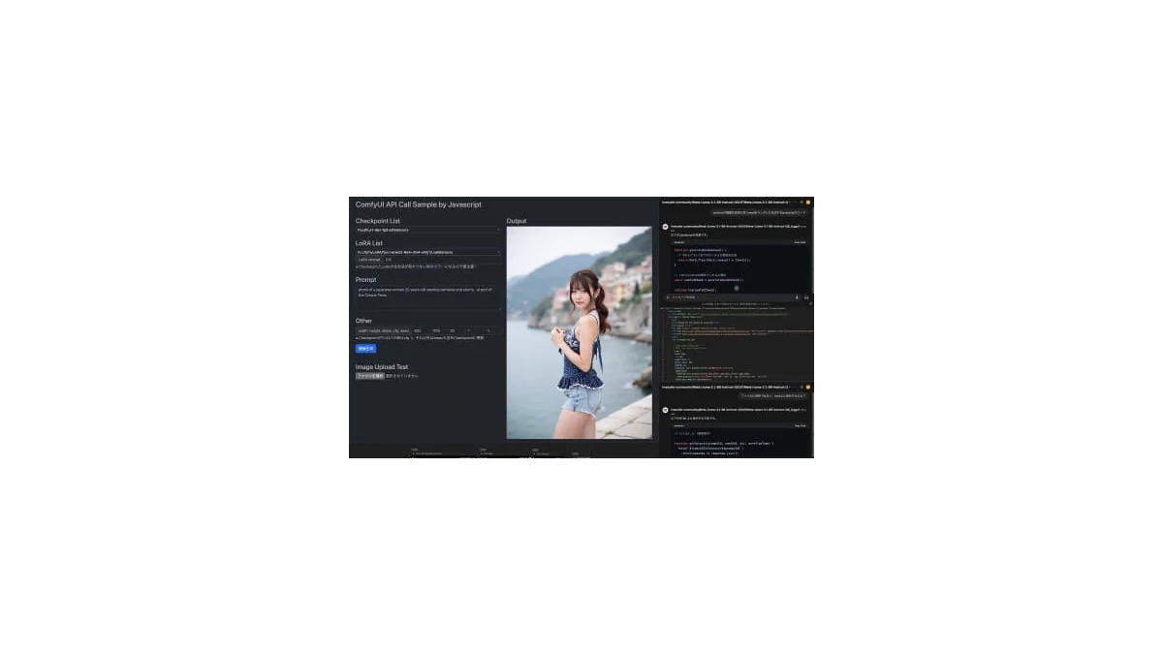
Task: Click the orange avatar icon in upper chat header
Action: tap(808, 202)
